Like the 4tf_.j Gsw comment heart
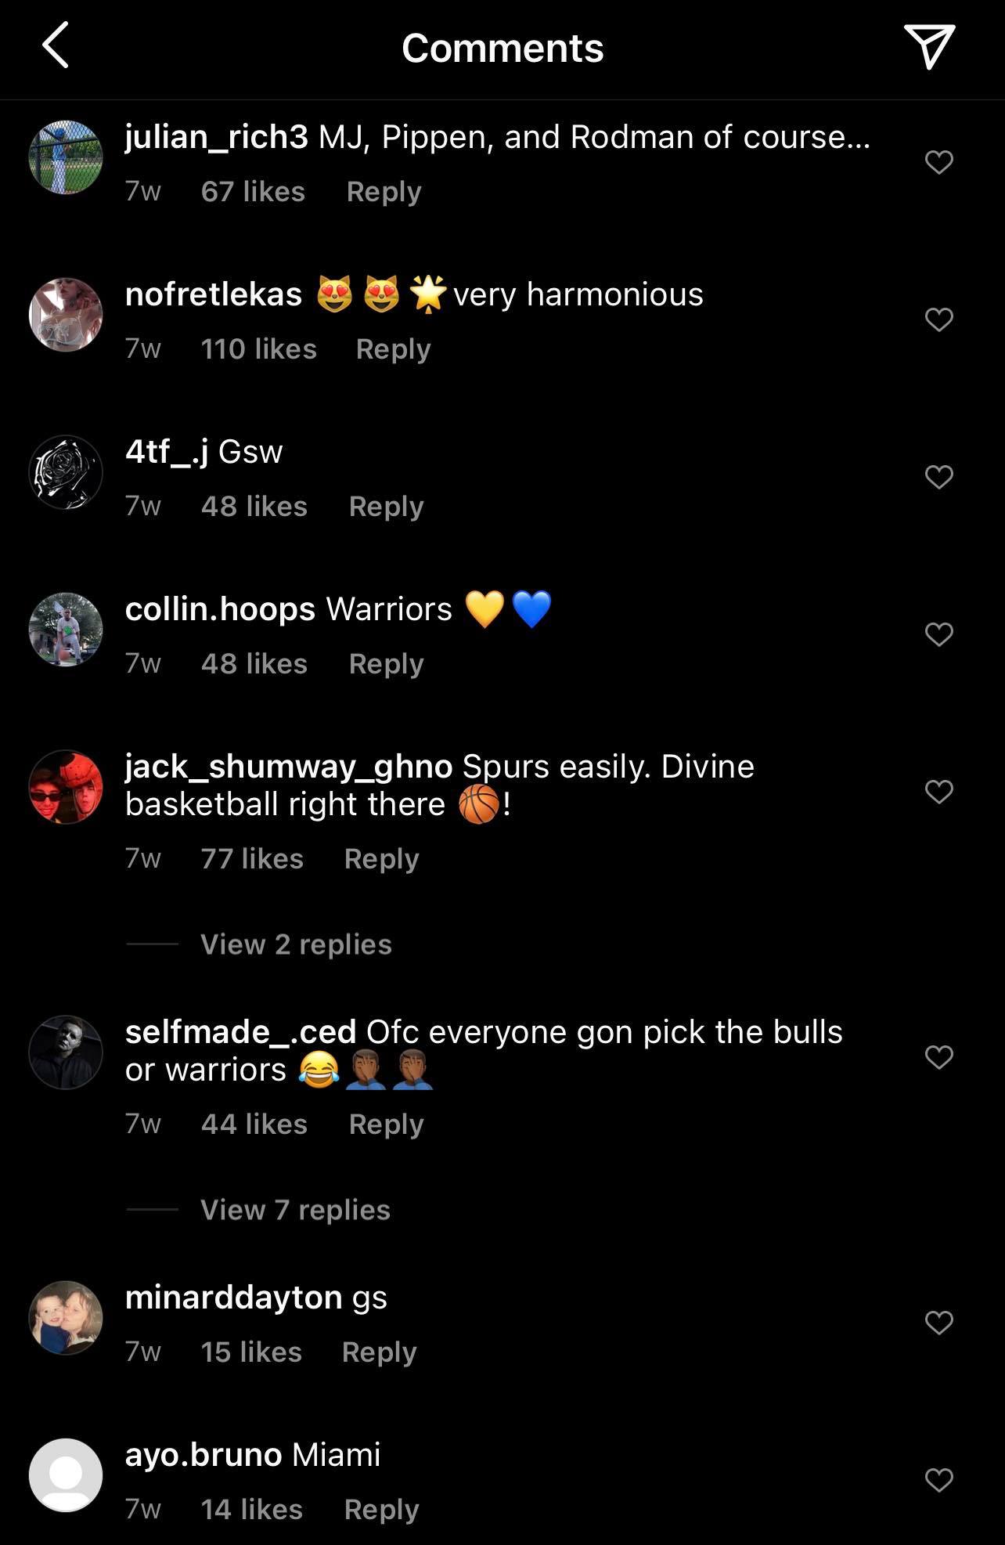 (938, 477)
